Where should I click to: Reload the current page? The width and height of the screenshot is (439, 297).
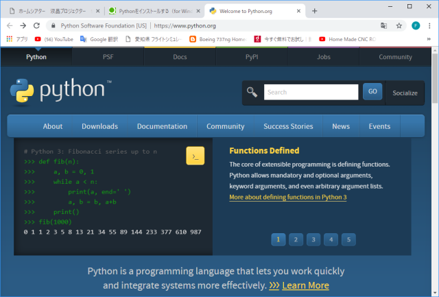point(36,26)
